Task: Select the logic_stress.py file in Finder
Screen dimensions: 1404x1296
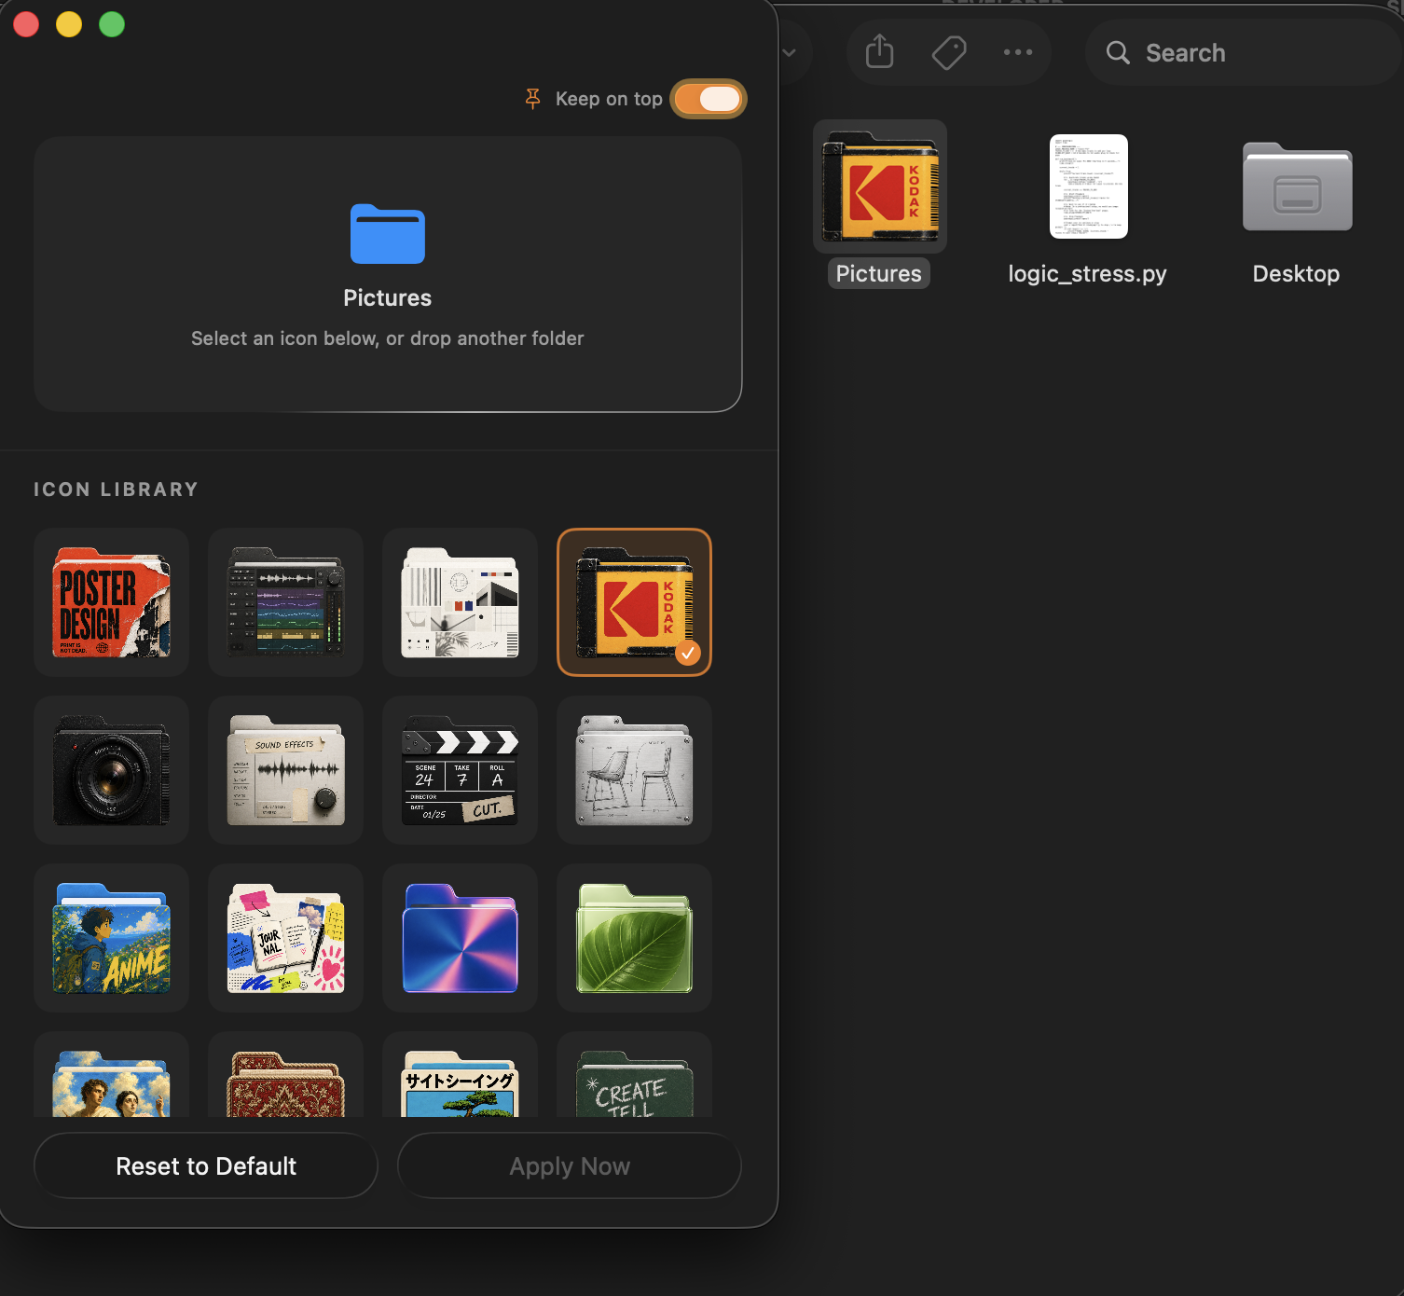Action: pyautogui.click(x=1089, y=186)
